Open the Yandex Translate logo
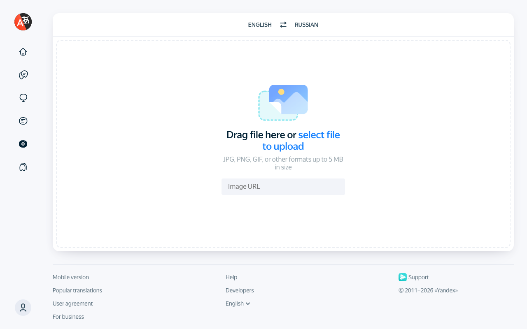This screenshot has width=527, height=329. [x=23, y=22]
